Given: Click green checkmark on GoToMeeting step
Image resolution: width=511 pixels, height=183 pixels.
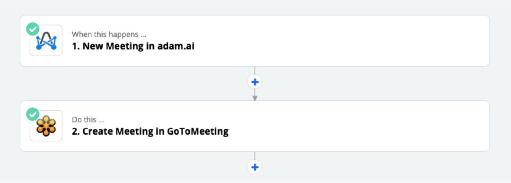Looking at the screenshot, I should click(x=33, y=114).
